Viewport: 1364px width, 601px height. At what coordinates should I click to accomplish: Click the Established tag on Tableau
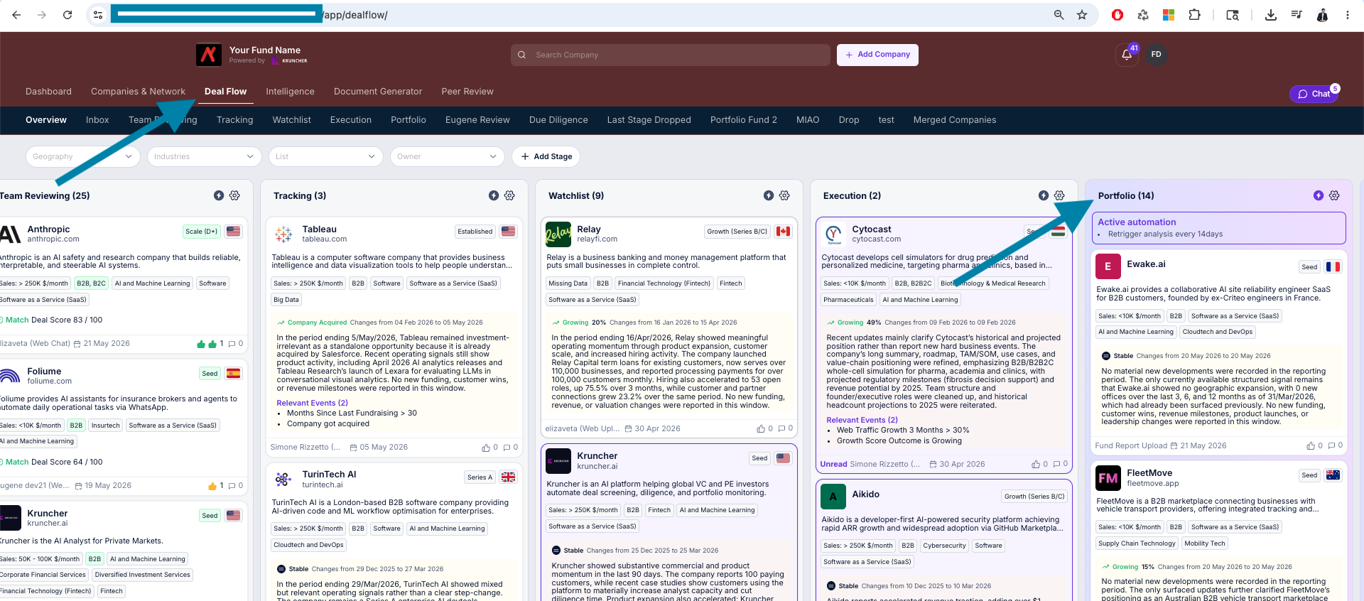pos(475,232)
